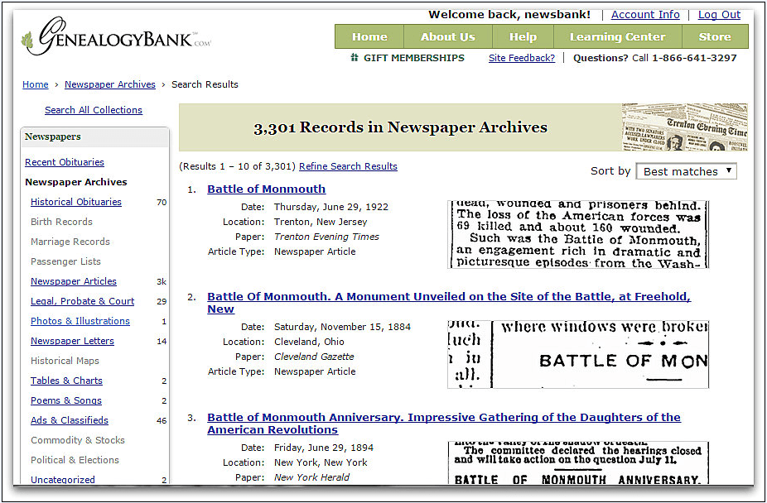Open the Help navigation tab

tap(523, 36)
